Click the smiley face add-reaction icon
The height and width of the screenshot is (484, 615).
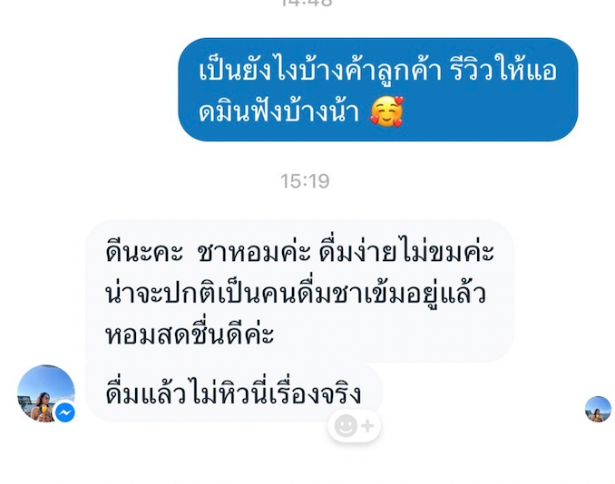point(346,426)
